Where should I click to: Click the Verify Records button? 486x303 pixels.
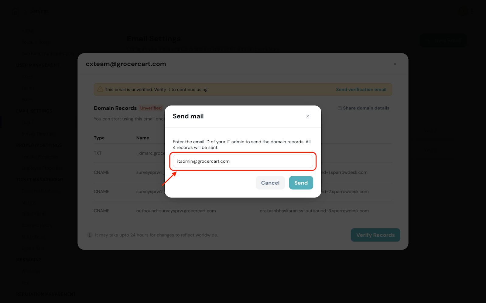[x=375, y=235]
